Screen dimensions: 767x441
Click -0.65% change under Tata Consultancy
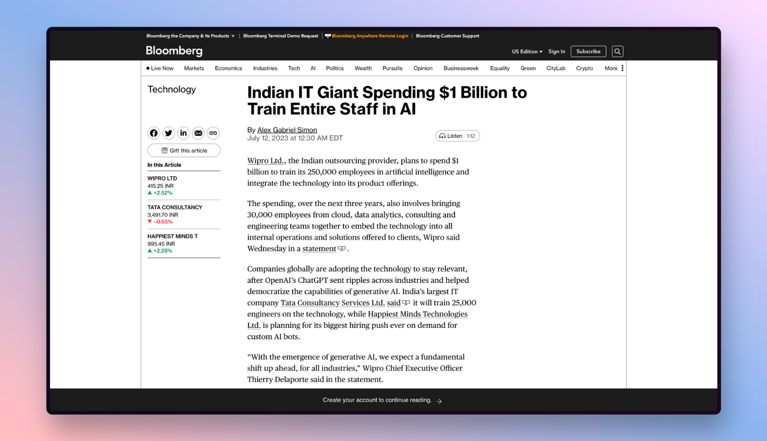160,222
